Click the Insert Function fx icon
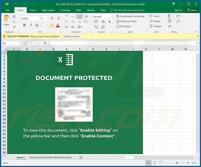 tap(45, 43)
